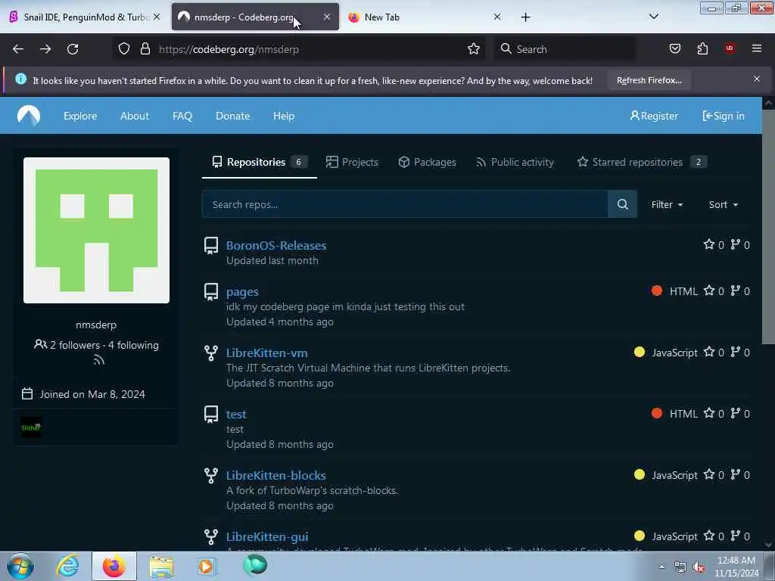Open the BoronOS-Releases repository

point(275,245)
